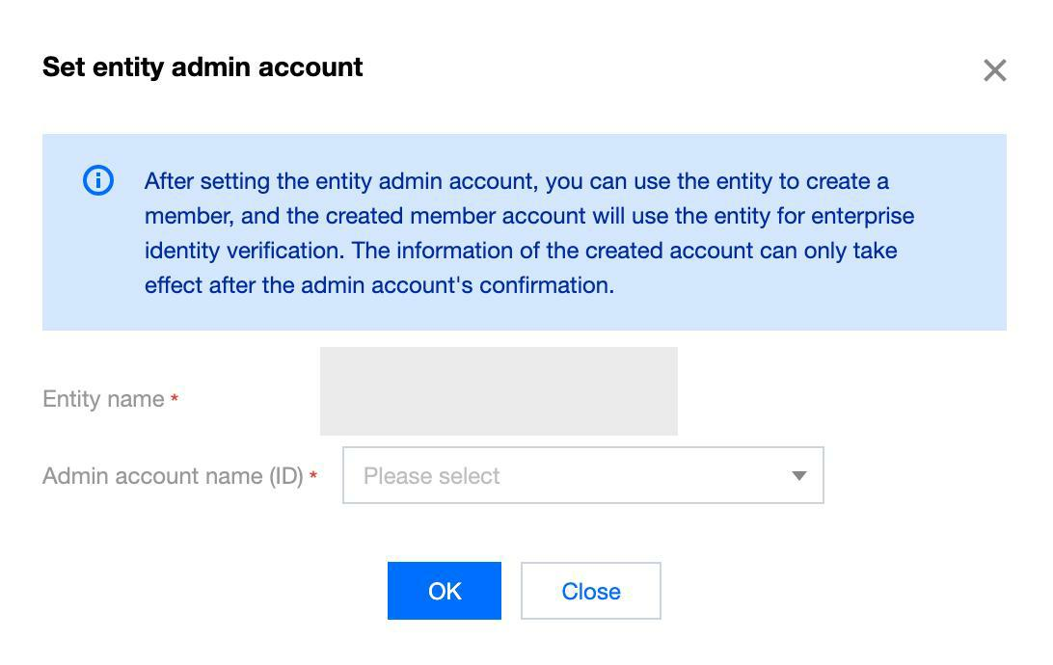Click the info line starting 'identity verification'
Screen dimensions: 1053x665
click(521, 251)
